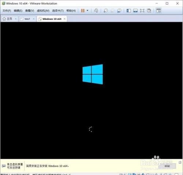The image size is (183, 175).
Task: Open the 查看(V) menu
Action: pos(30,11)
